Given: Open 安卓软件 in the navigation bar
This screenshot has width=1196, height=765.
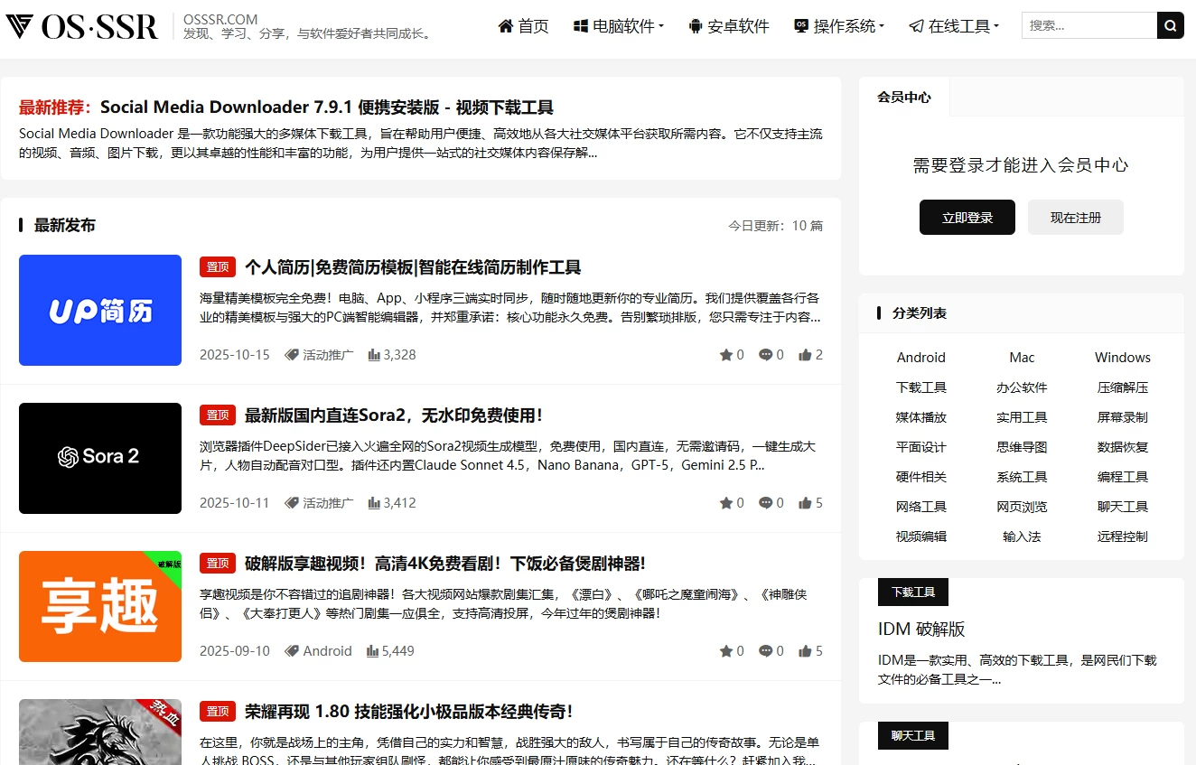Looking at the screenshot, I should [x=728, y=26].
